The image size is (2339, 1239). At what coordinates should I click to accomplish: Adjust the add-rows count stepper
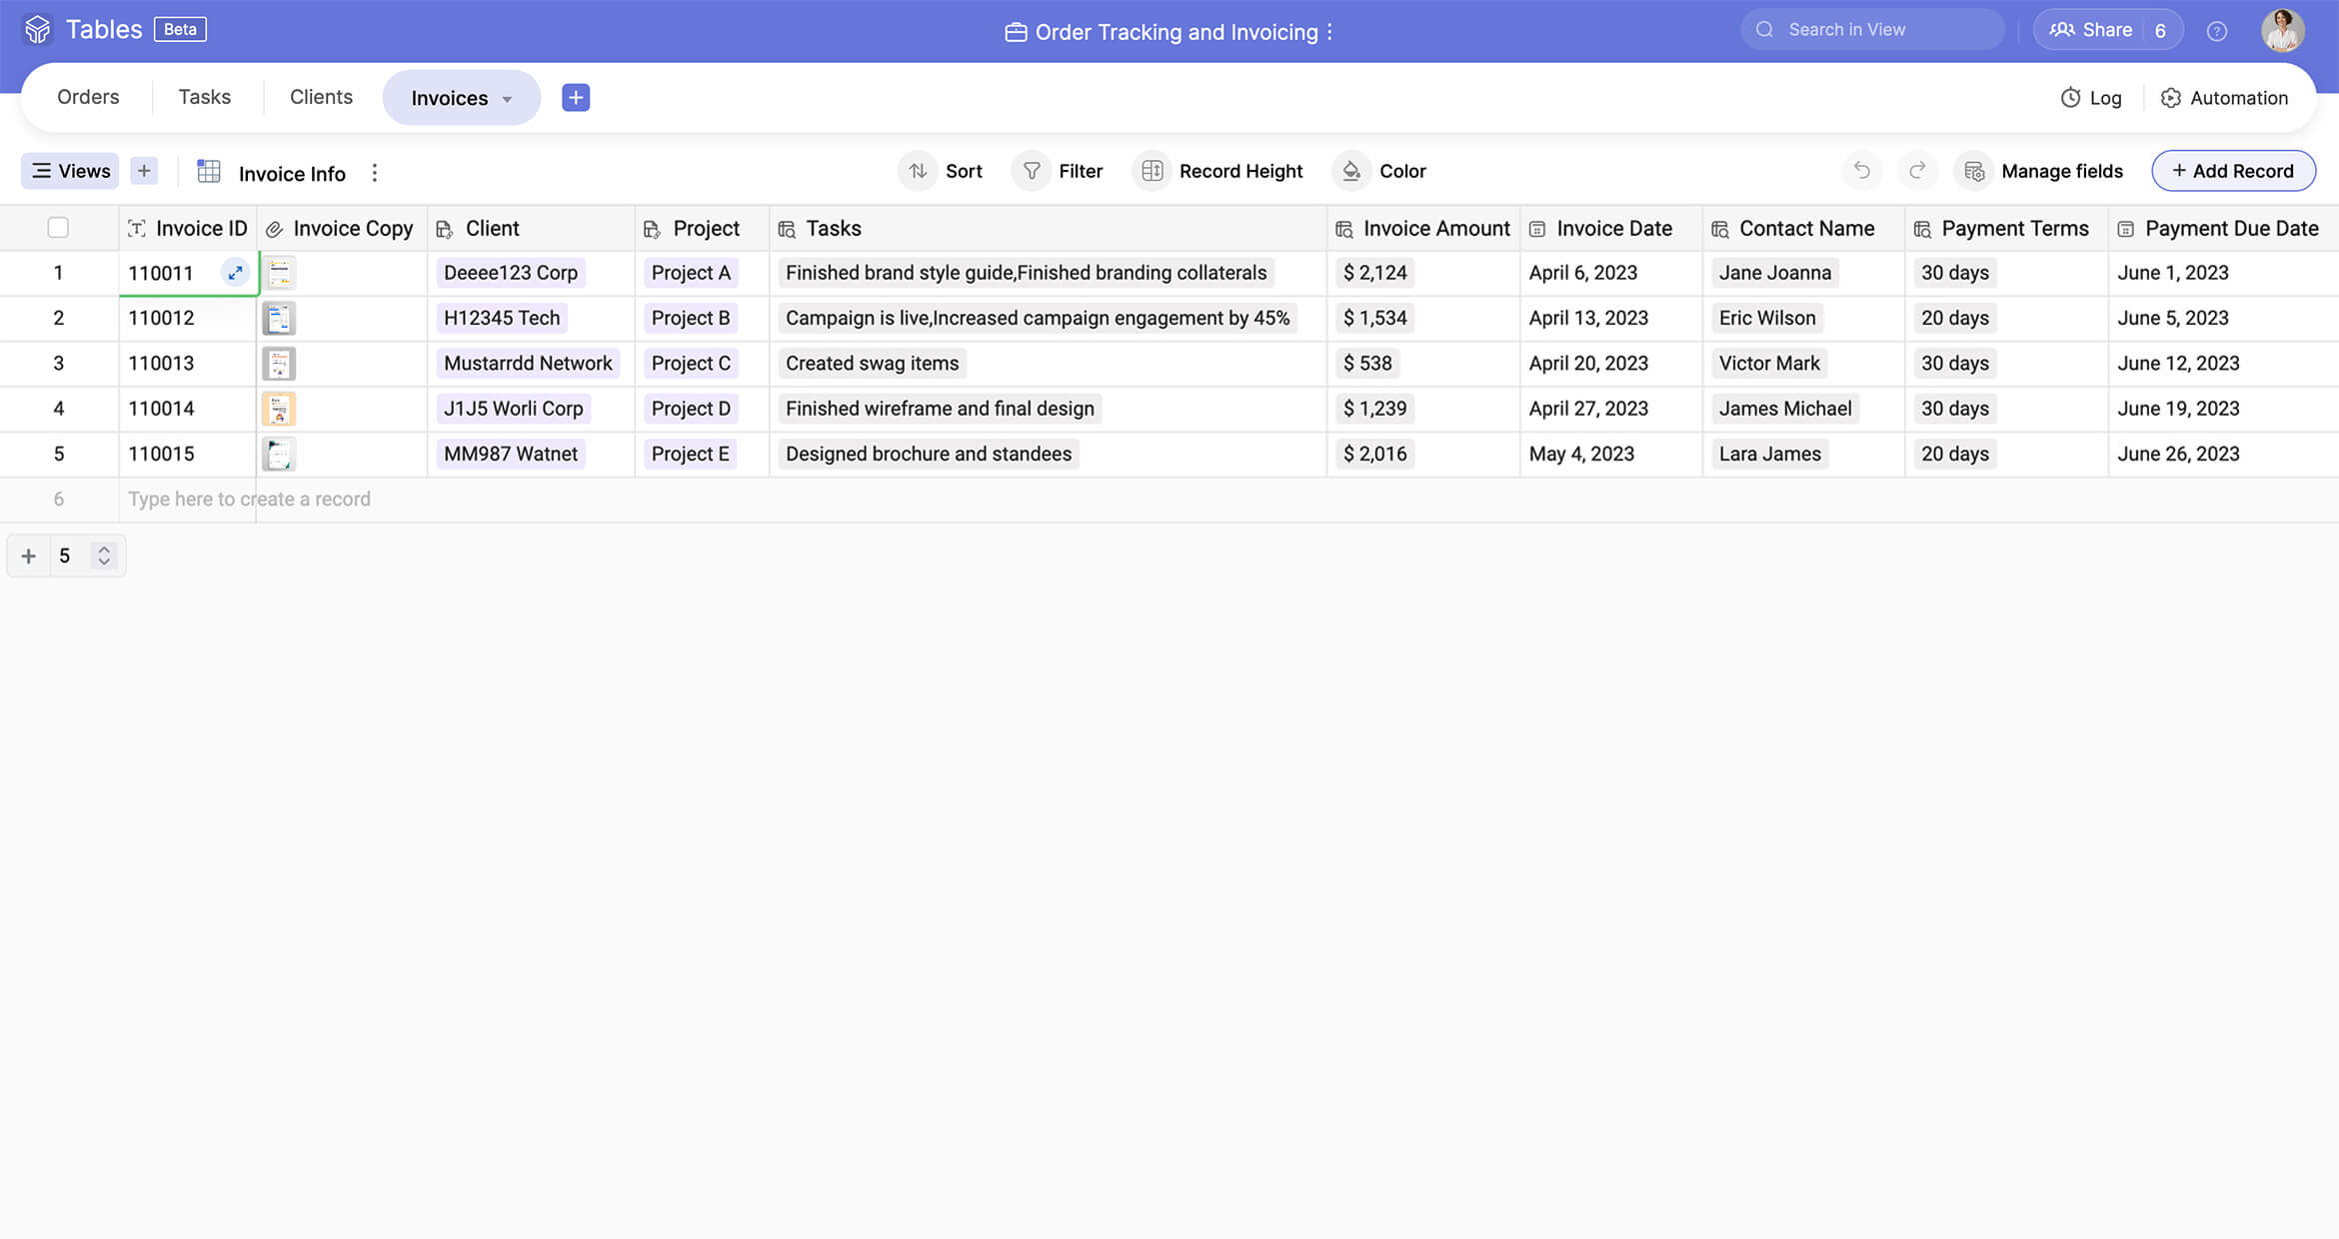point(104,556)
